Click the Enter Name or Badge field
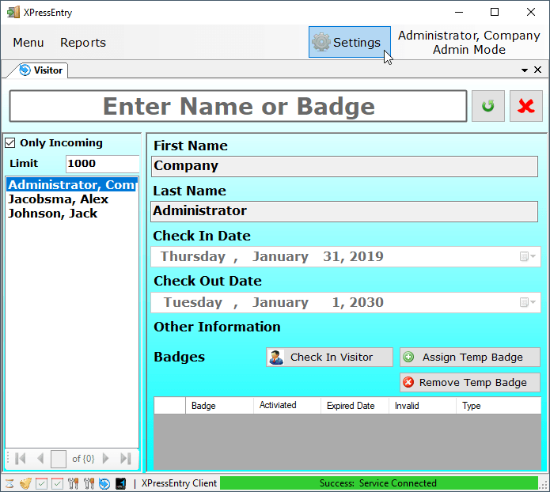 (x=238, y=106)
